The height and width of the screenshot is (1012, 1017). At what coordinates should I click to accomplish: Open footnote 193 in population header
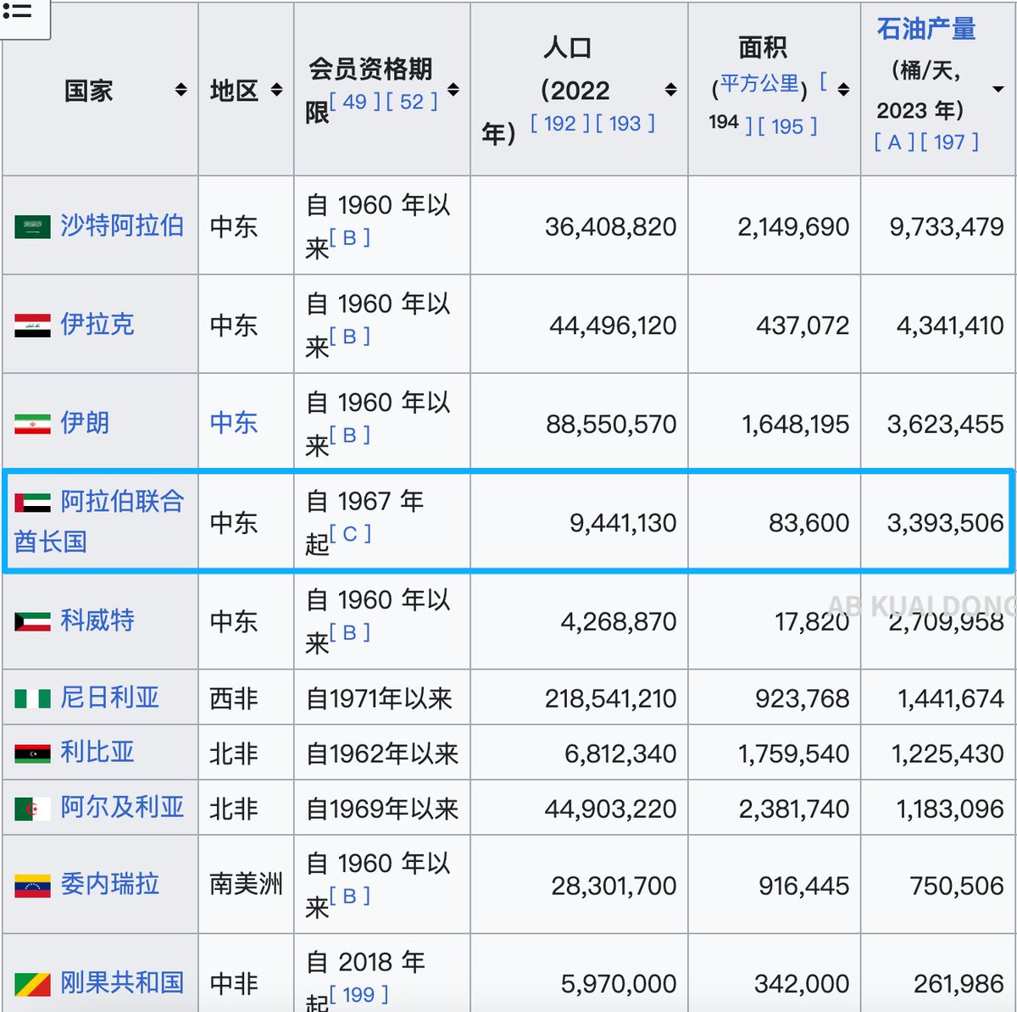tap(625, 124)
